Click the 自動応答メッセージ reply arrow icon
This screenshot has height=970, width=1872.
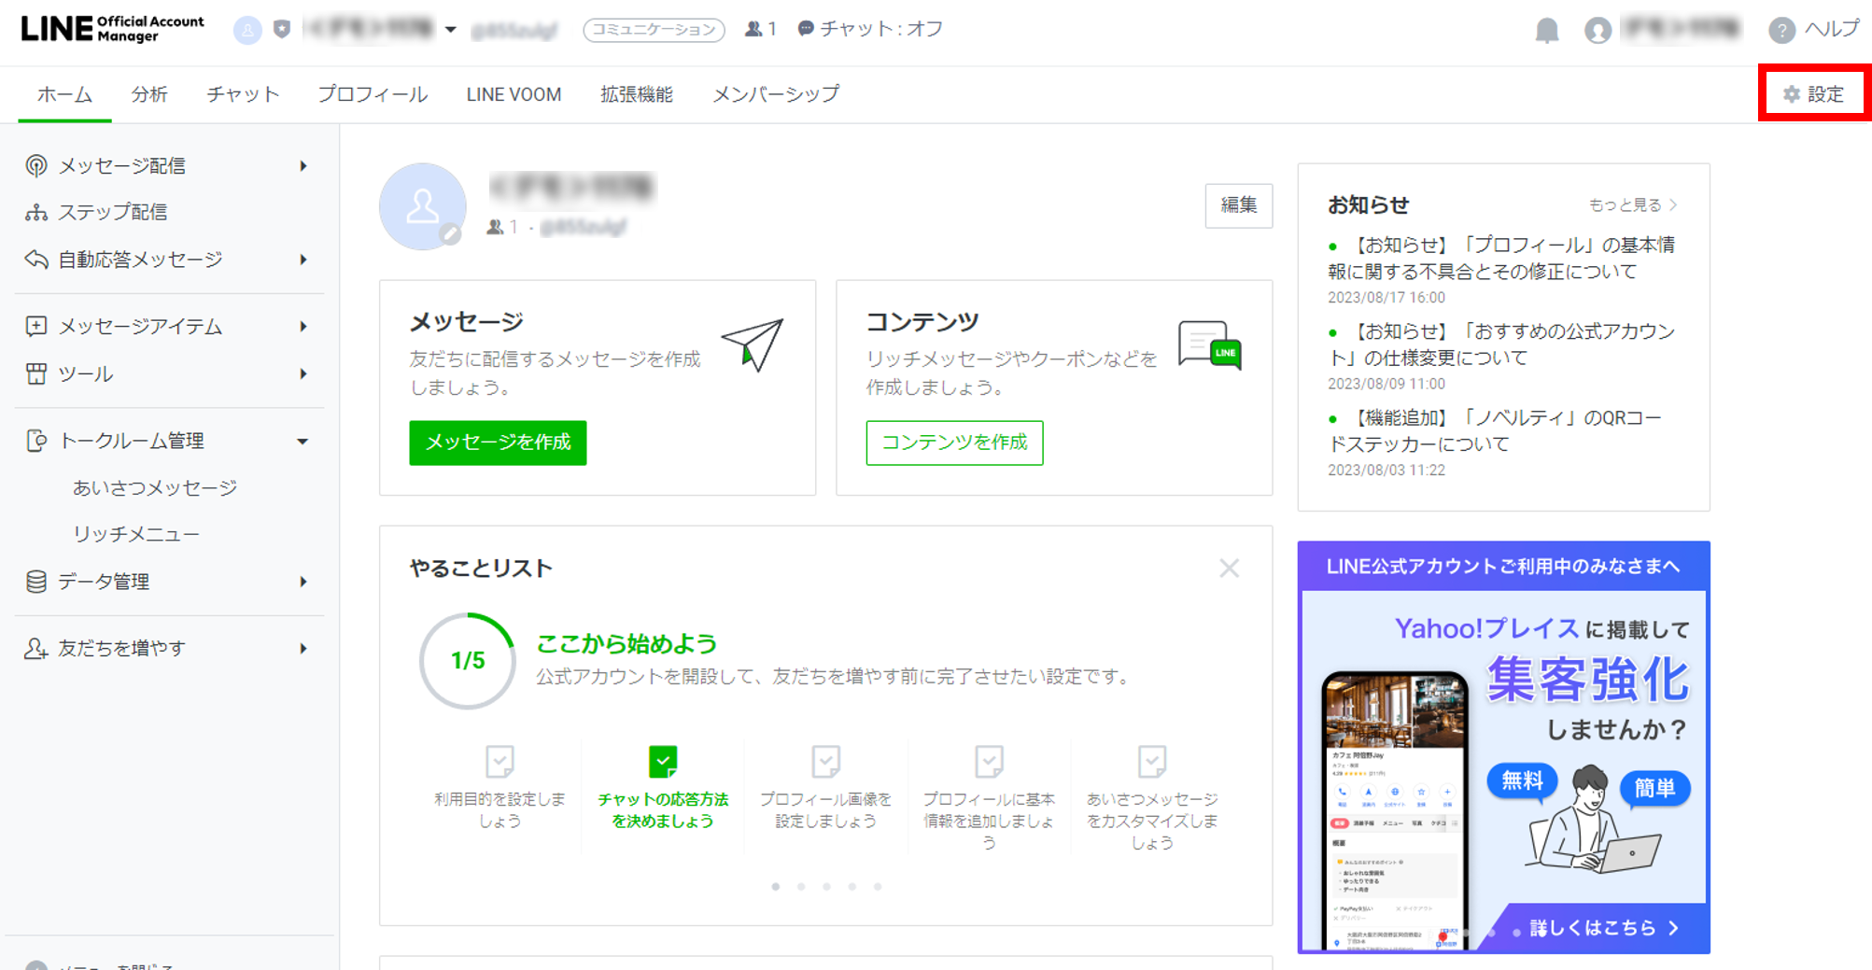click(36, 260)
